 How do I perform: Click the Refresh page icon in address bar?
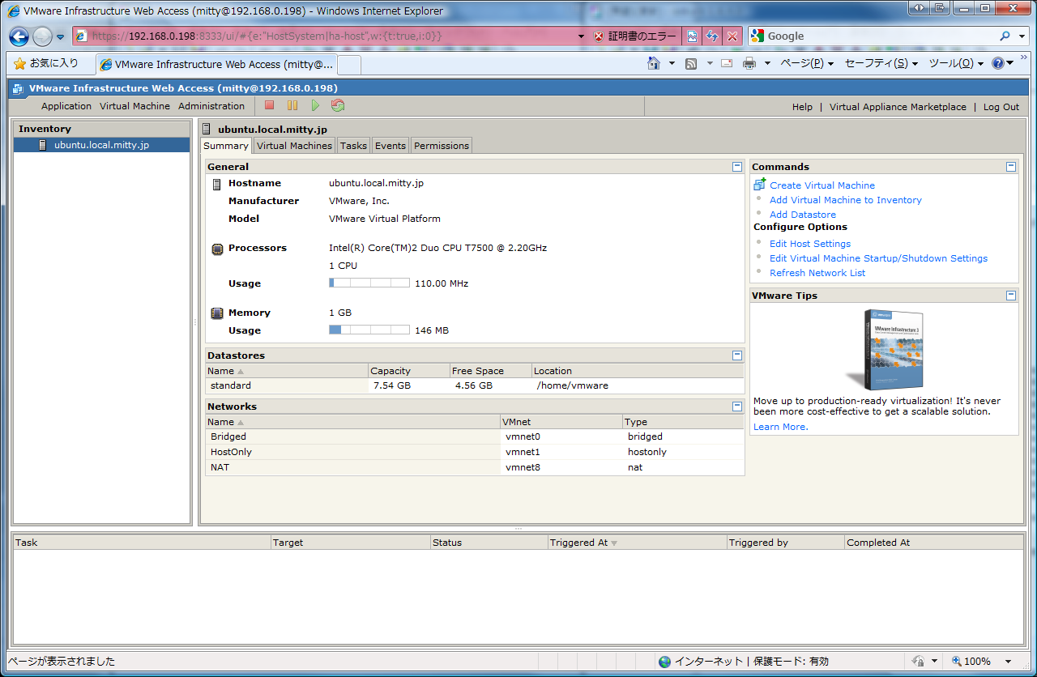point(712,36)
